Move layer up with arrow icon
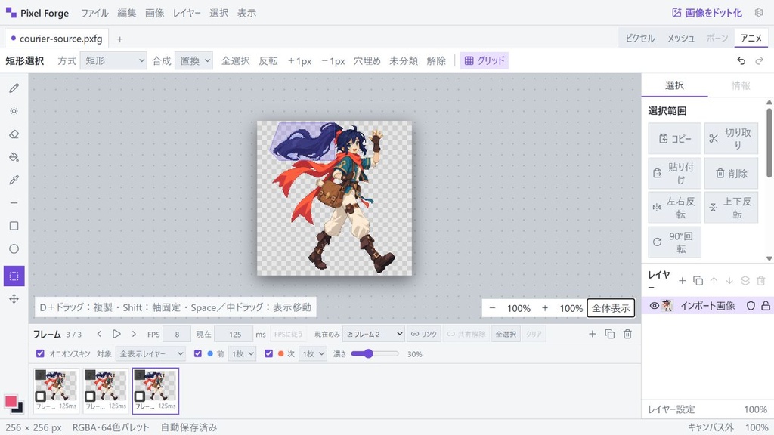The image size is (774, 435). point(714,281)
